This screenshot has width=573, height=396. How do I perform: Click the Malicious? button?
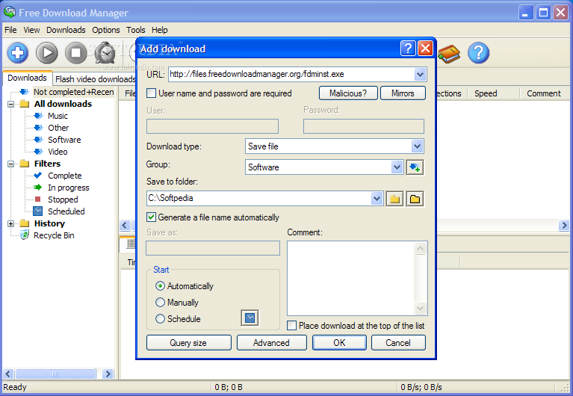coord(348,93)
